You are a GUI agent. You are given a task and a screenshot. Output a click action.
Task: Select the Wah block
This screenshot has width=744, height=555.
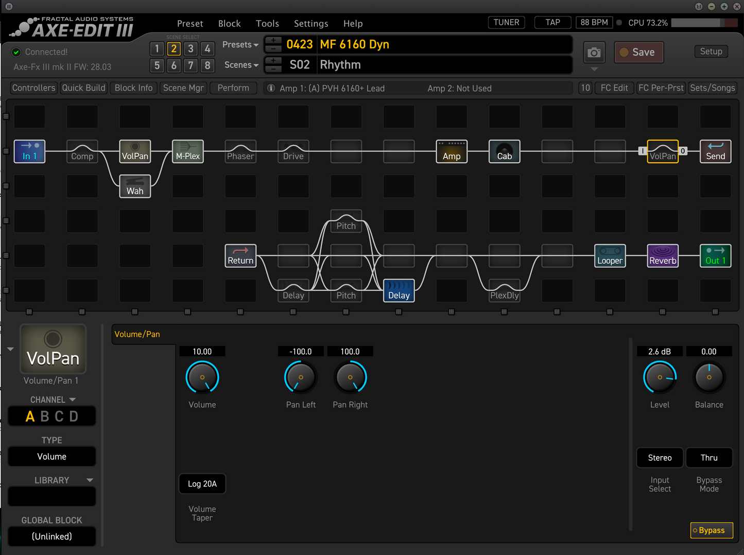(x=134, y=186)
